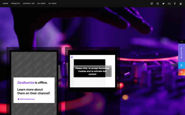Click "Learn more about them on their channel!" text
Screen dimensions: 185x115
pos(34,91)
